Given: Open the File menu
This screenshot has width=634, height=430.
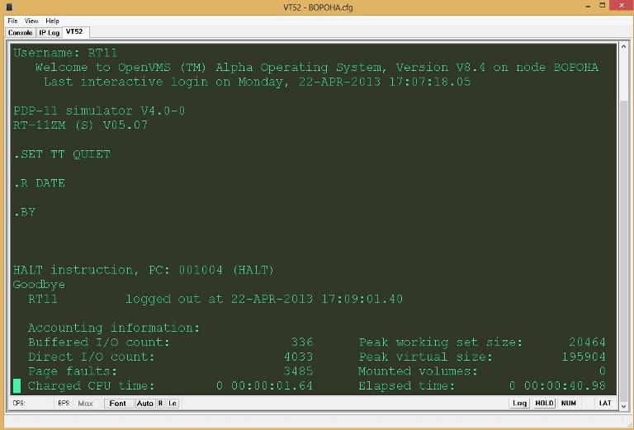Looking at the screenshot, I should (12, 21).
